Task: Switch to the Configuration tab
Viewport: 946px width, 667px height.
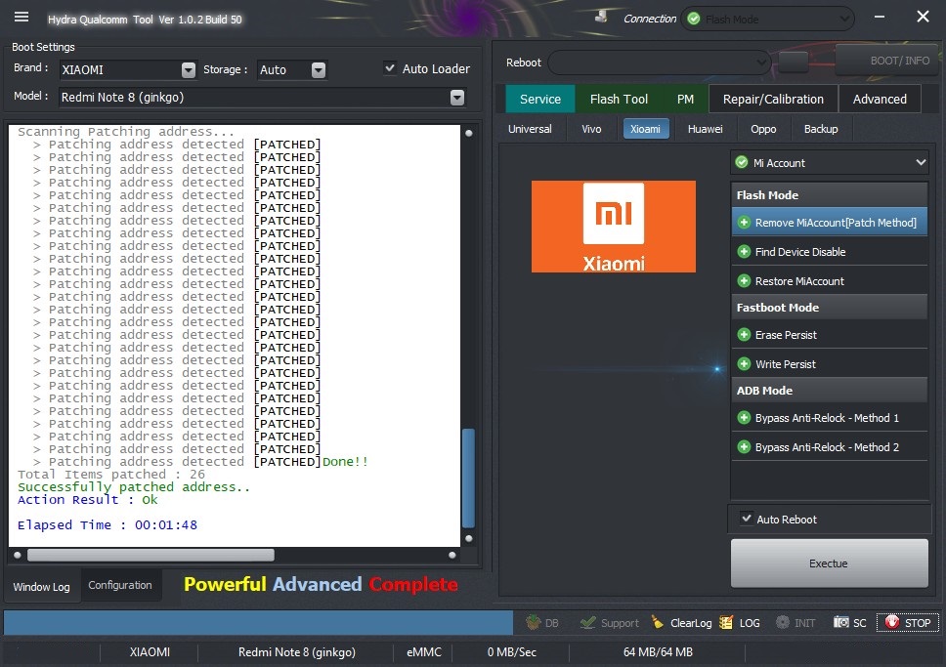Action: pyautogui.click(x=120, y=585)
